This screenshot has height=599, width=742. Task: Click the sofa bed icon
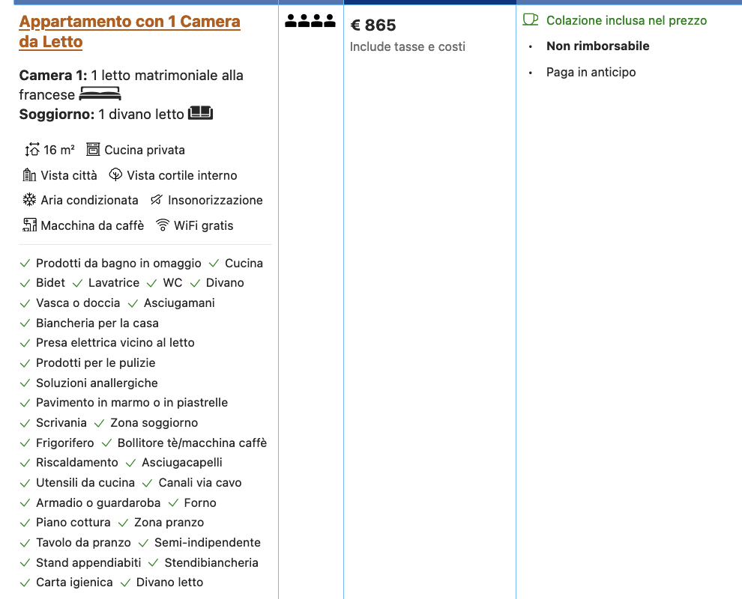(200, 114)
